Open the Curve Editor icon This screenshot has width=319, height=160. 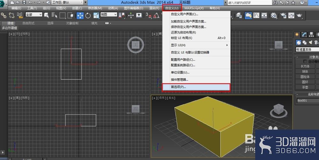(x=256, y=15)
